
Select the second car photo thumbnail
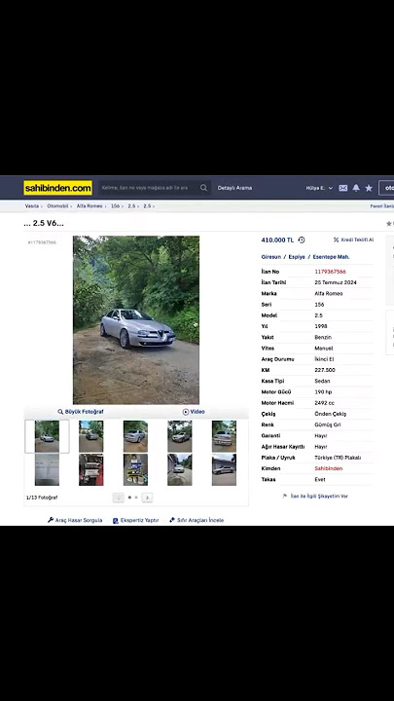coord(91,436)
